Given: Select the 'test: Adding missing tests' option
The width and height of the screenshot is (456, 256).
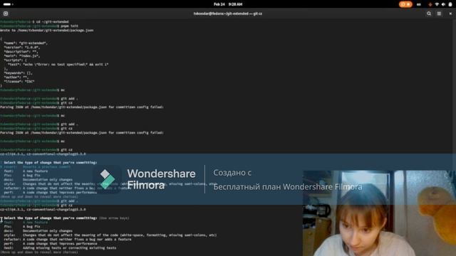Looking at the screenshot, I should pos(60,248).
